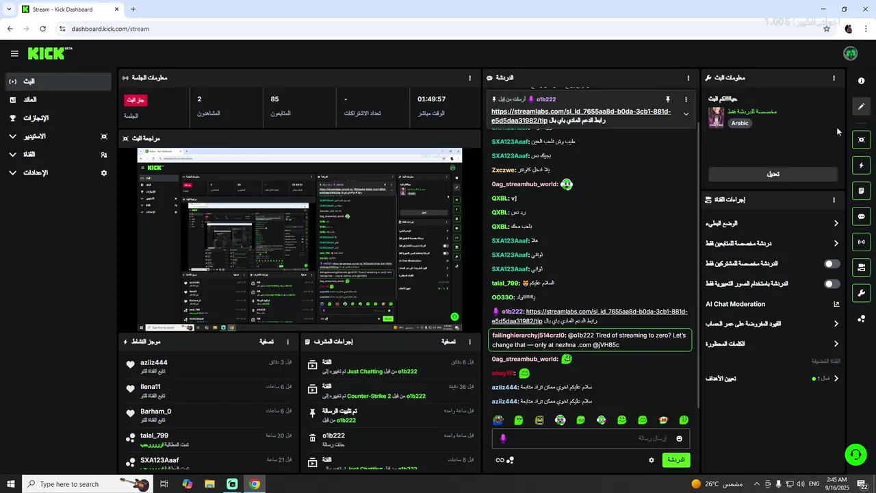Toggle the stream preview panel icon in sidebar
876x493 pixels.
tap(861, 140)
